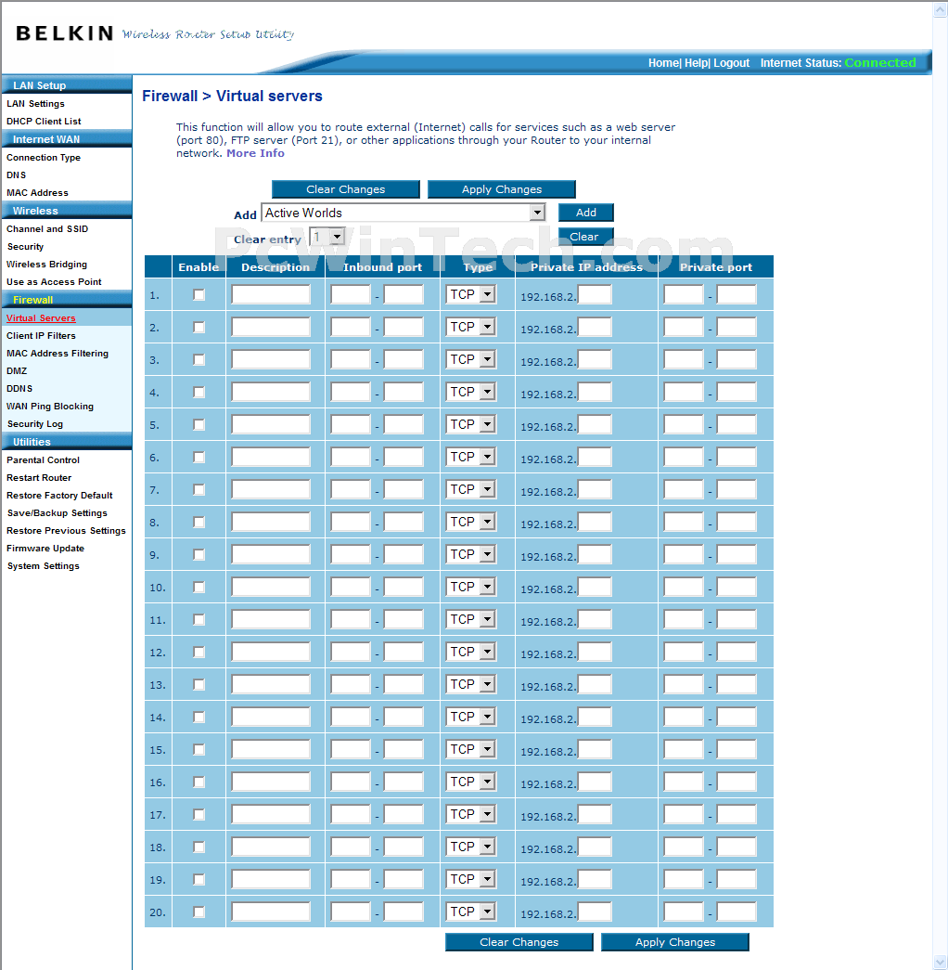Image resolution: width=948 pixels, height=970 pixels.
Task: Open Parental Control page
Action: pyautogui.click(x=43, y=460)
